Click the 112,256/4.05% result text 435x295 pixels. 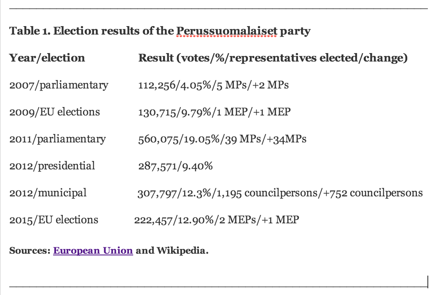(213, 85)
